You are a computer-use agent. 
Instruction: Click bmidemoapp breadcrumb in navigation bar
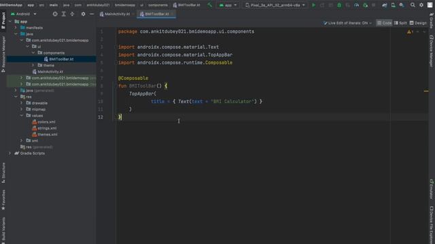[x=125, y=5]
